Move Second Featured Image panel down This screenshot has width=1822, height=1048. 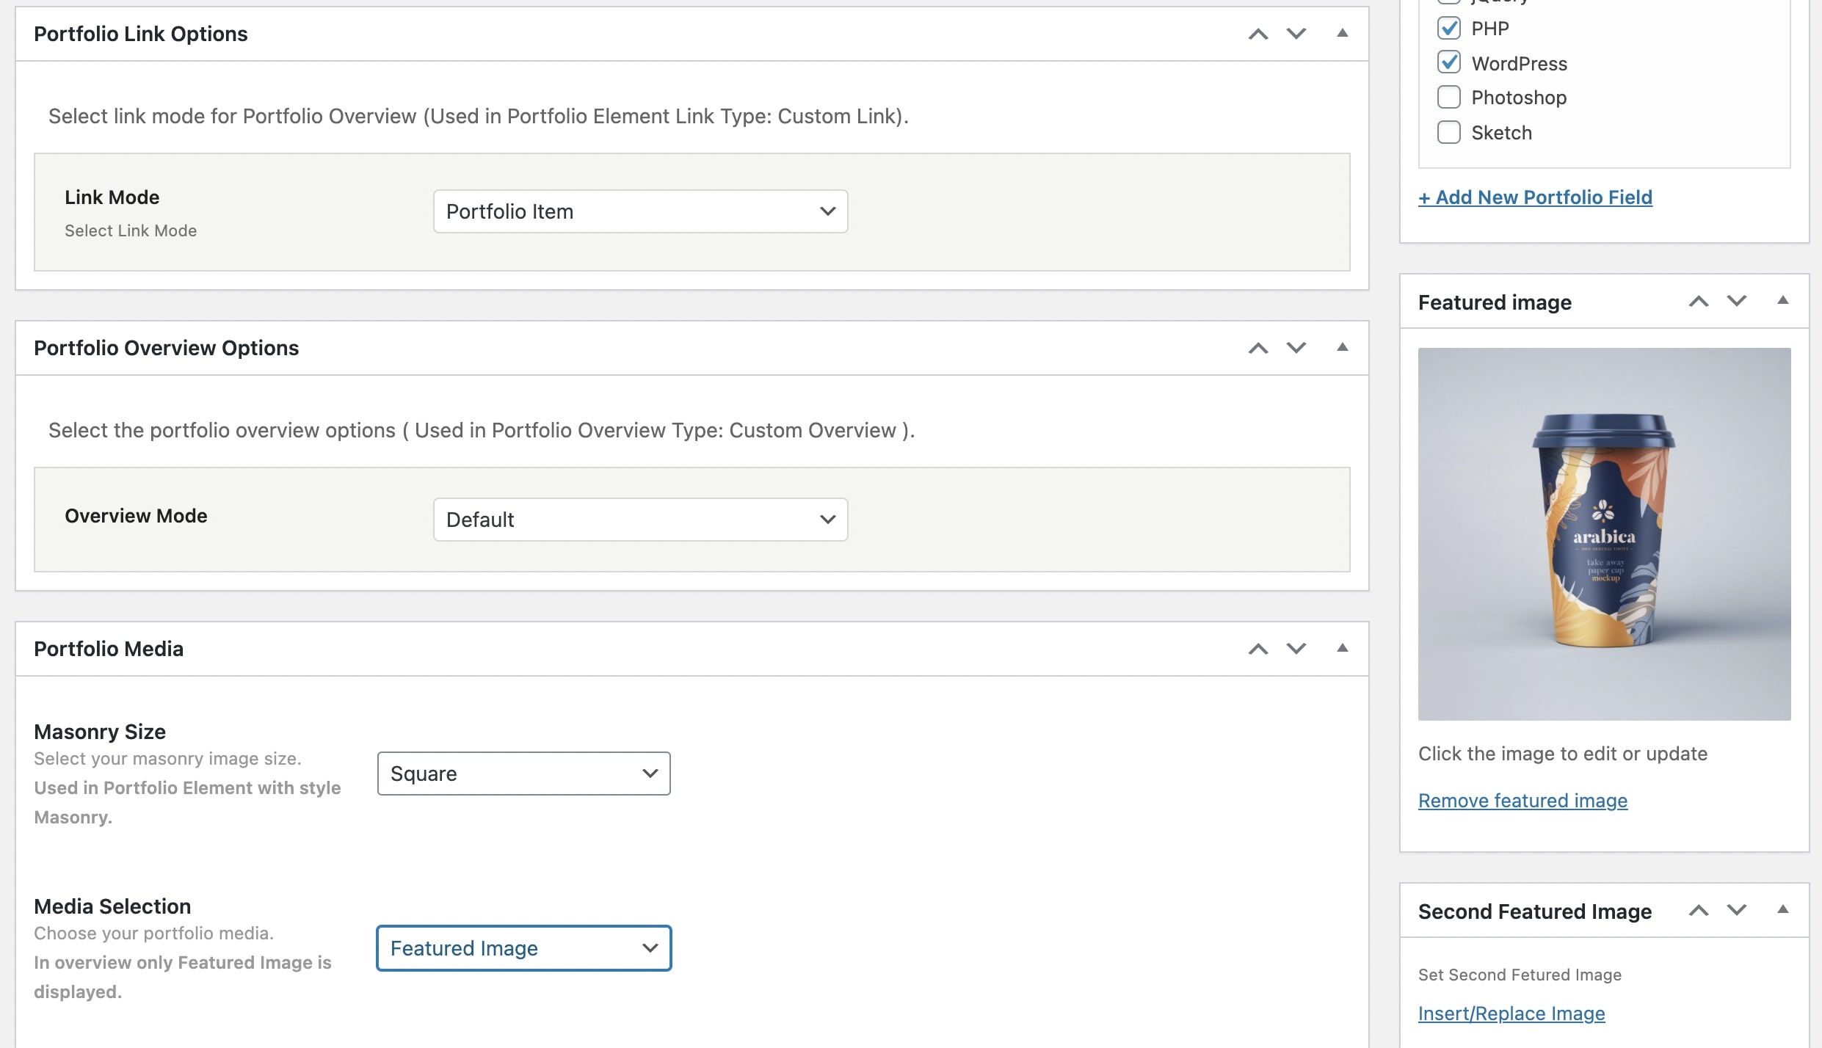(1737, 910)
